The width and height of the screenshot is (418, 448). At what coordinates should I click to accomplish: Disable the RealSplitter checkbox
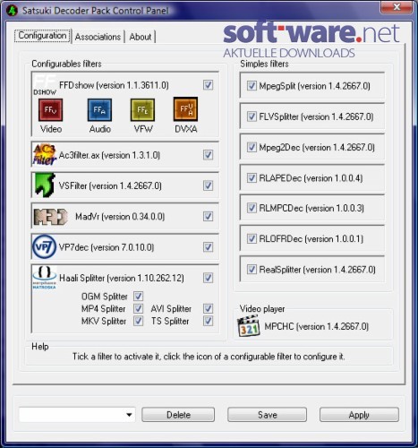click(x=252, y=270)
